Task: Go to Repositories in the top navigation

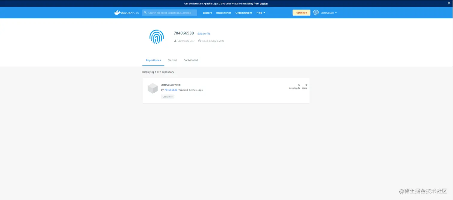Action: (x=224, y=13)
